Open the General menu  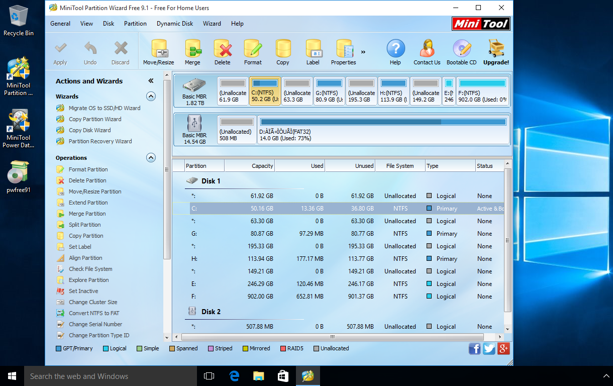point(60,24)
